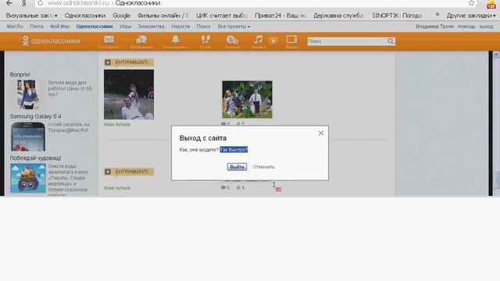This screenshot has height=281, width=500.
Task: Close the Выход с сайта dialog
Action: (x=321, y=133)
